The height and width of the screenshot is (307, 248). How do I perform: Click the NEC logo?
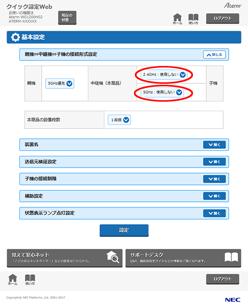coord(233,300)
